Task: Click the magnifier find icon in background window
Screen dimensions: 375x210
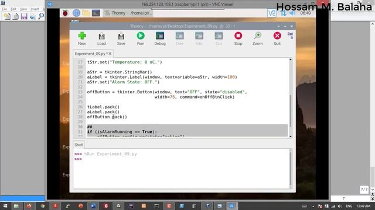Action: (x=41, y=16)
